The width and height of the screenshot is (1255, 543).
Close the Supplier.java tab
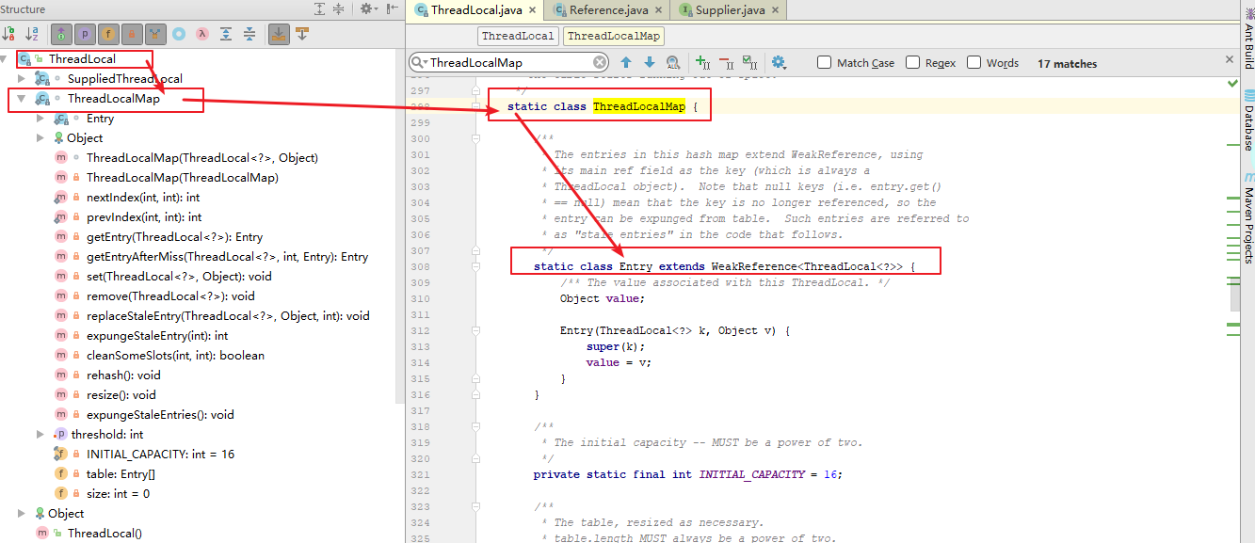pyautogui.click(x=775, y=11)
